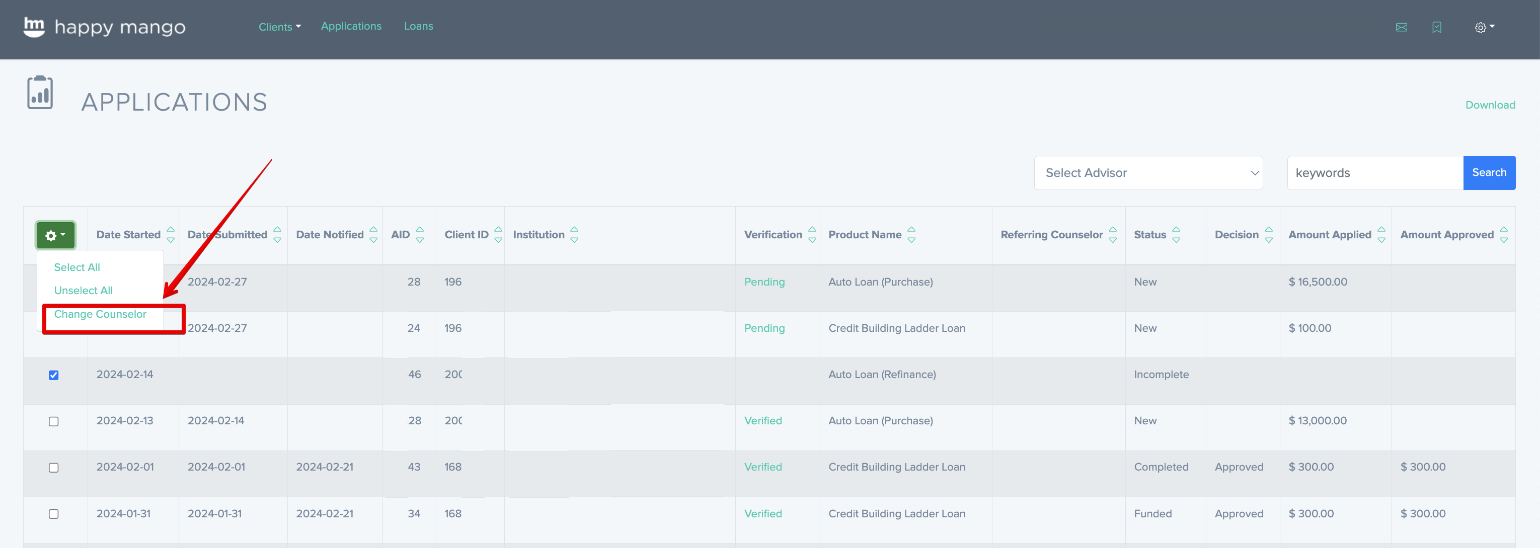Click the bookmark icon in header

1436,27
